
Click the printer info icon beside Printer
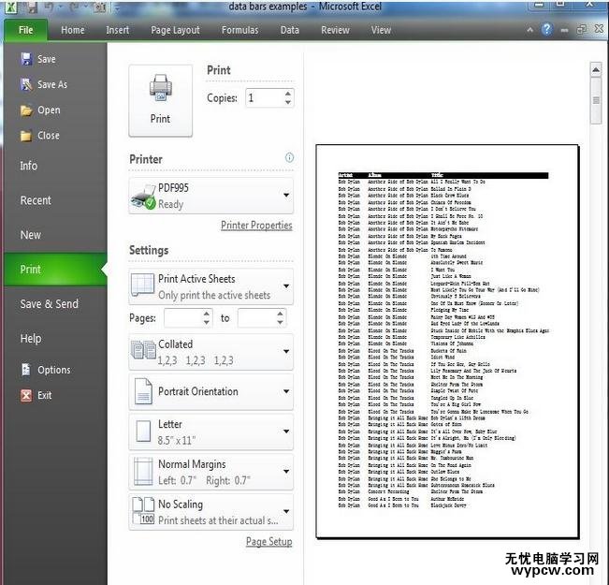coord(289,157)
